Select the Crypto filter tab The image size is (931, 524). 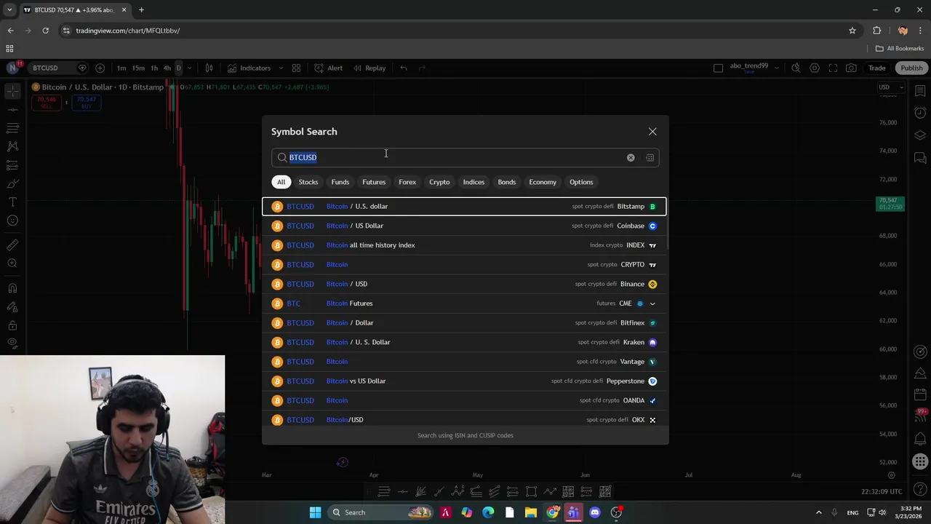(x=439, y=182)
